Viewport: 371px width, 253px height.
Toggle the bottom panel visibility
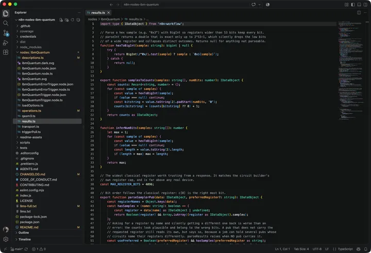click(359, 5)
